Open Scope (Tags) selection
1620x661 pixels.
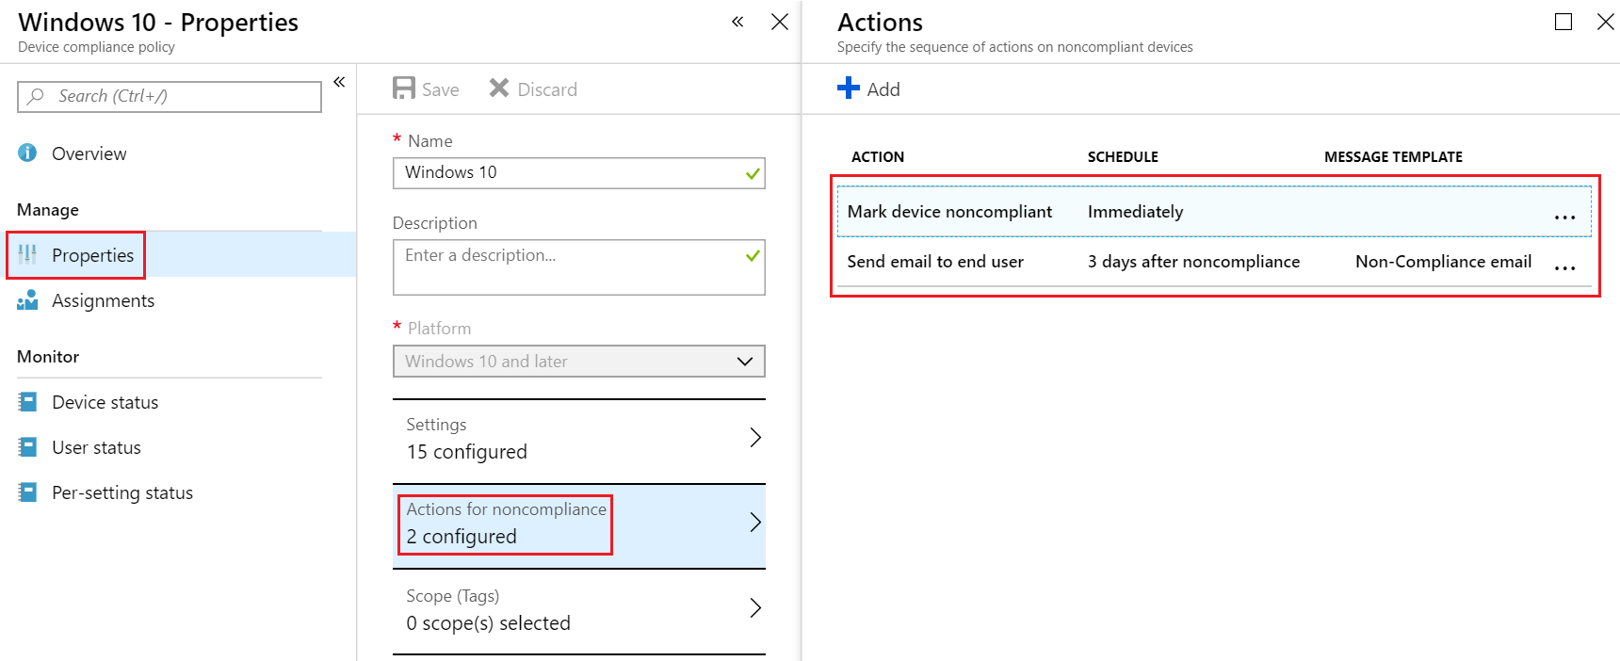[x=578, y=610]
